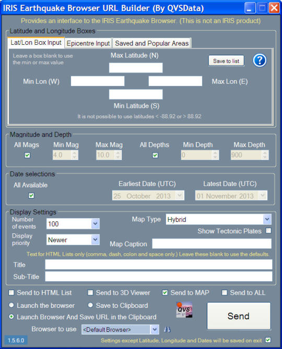This screenshot has height=349, width=282.
Task: Click the Max Mag spinner arrows
Action: [x=118, y=155]
